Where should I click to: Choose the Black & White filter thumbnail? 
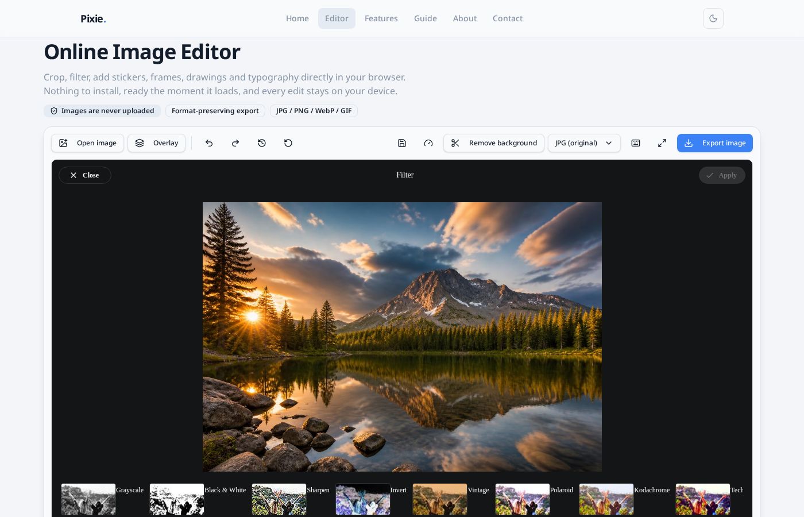(177, 499)
